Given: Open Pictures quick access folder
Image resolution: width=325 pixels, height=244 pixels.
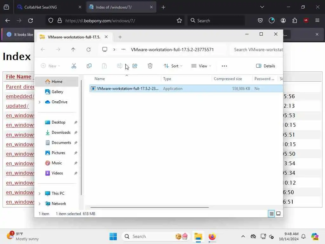Looking at the screenshot, I should [x=58, y=153].
